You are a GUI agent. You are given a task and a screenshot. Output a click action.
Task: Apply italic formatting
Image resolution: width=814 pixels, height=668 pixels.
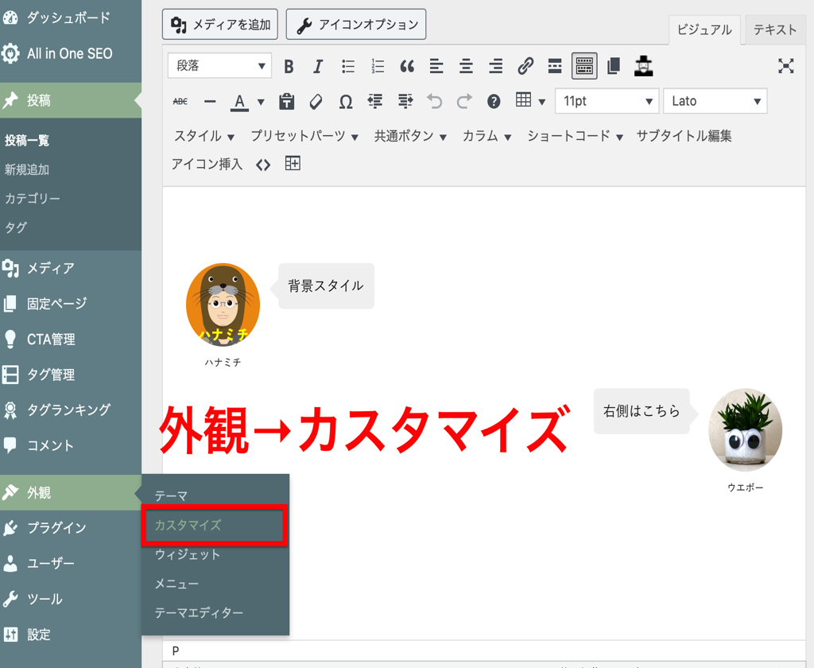(318, 67)
